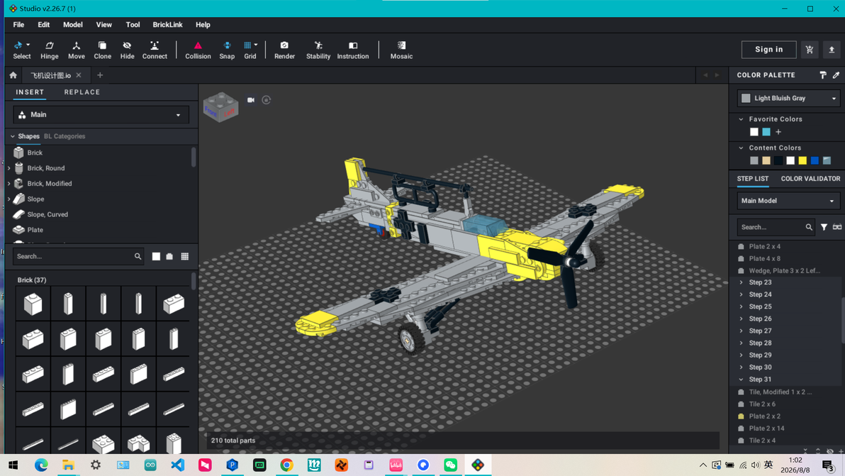Open WeChat from the taskbar
The height and width of the screenshot is (476, 845).
pos(451,465)
